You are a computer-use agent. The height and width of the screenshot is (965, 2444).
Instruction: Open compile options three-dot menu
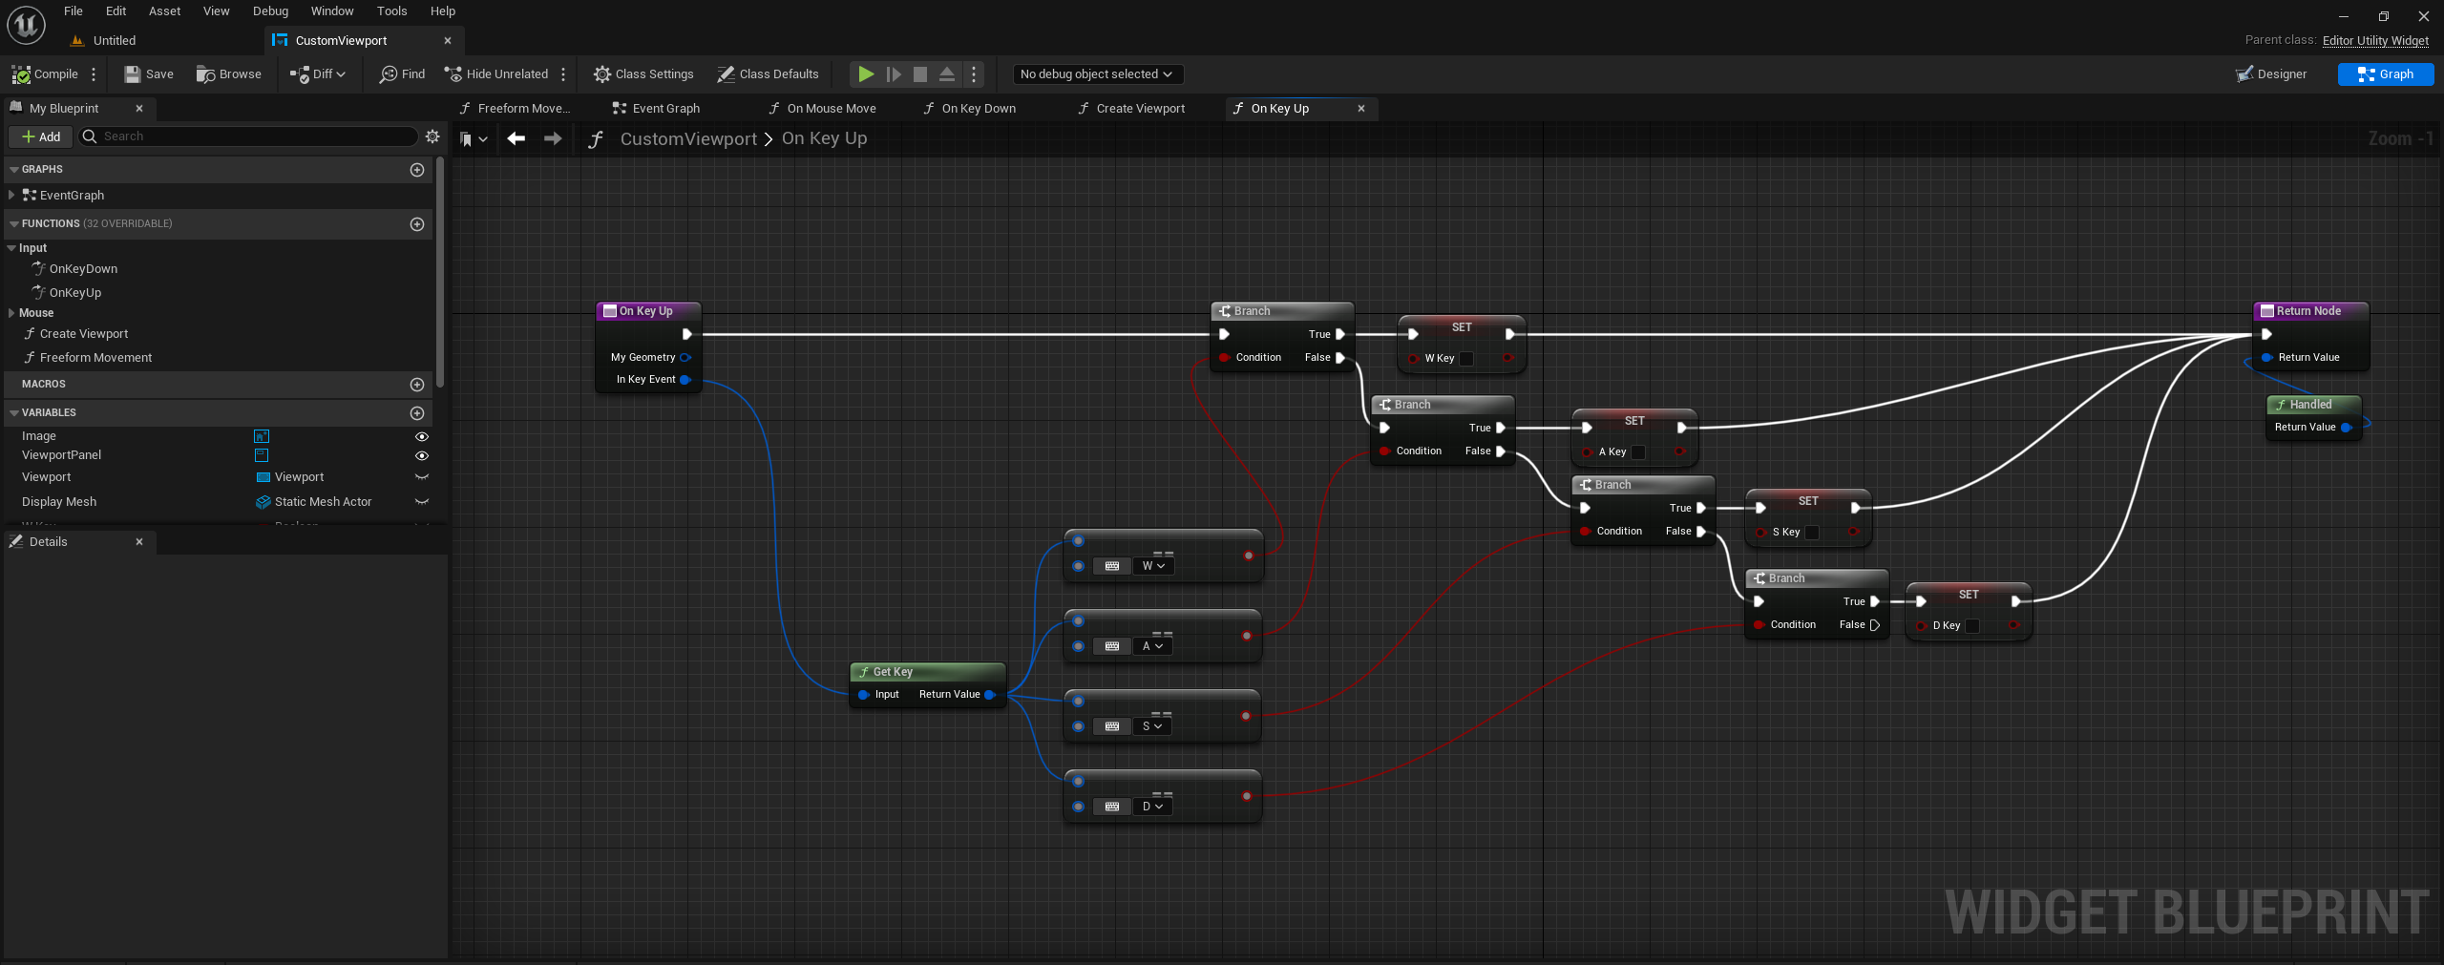coord(94,74)
